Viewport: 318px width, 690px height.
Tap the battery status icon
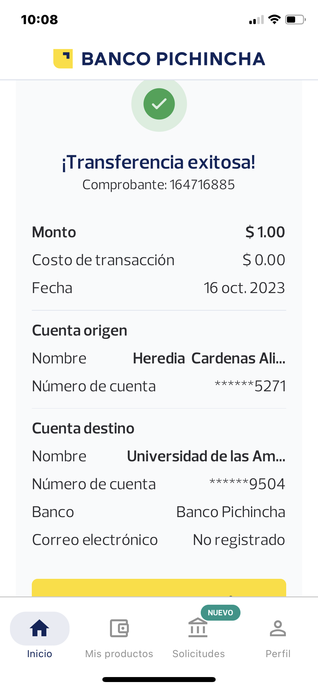pyautogui.click(x=295, y=20)
